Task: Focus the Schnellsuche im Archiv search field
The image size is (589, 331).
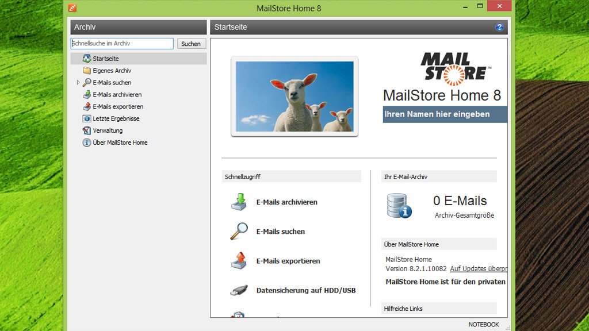Action: click(x=122, y=44)
